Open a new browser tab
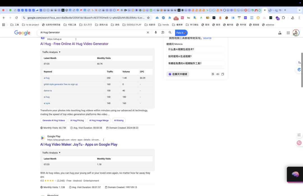 [285, 10]
